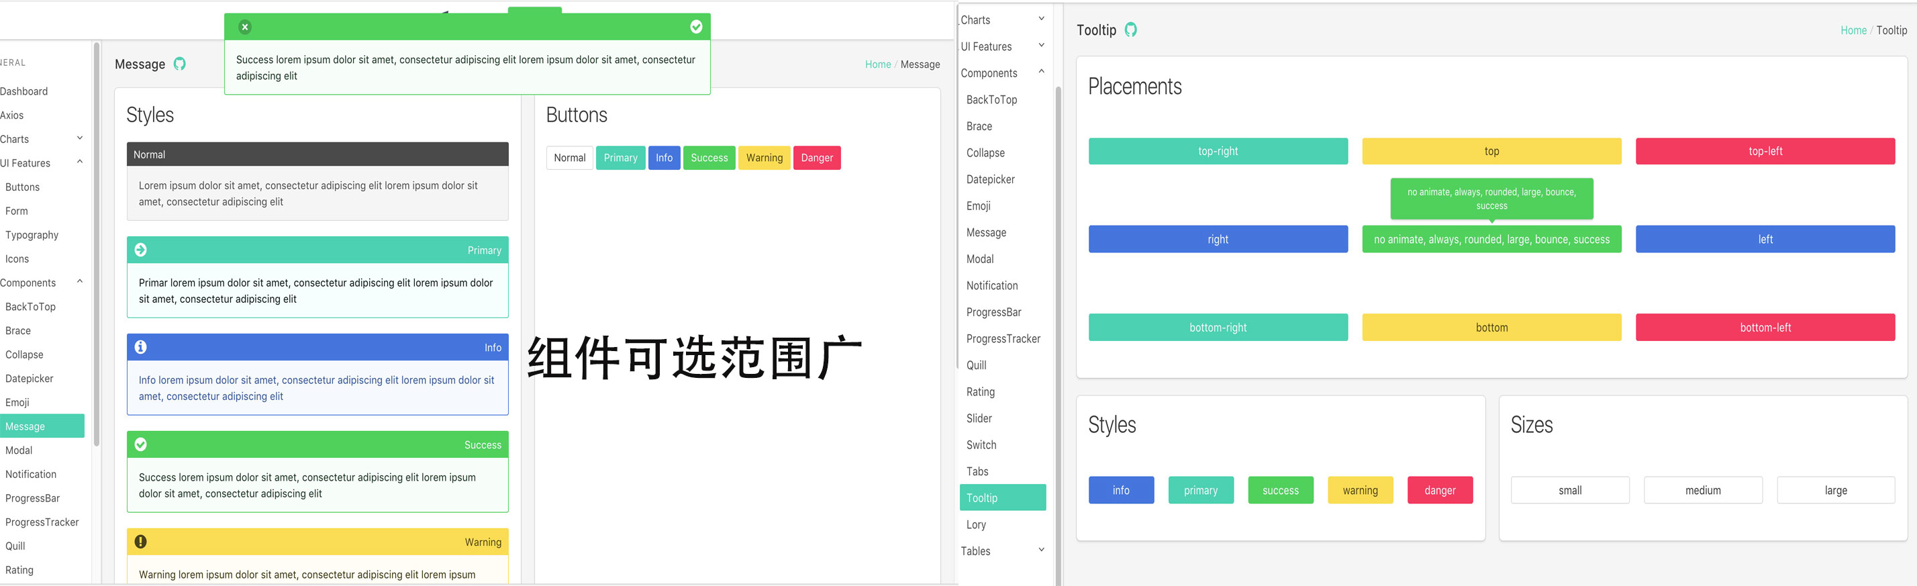Click the large size tooltip button

pos(1835,490)
